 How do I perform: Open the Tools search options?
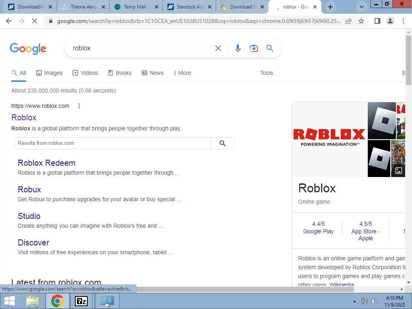click(266, 73)
